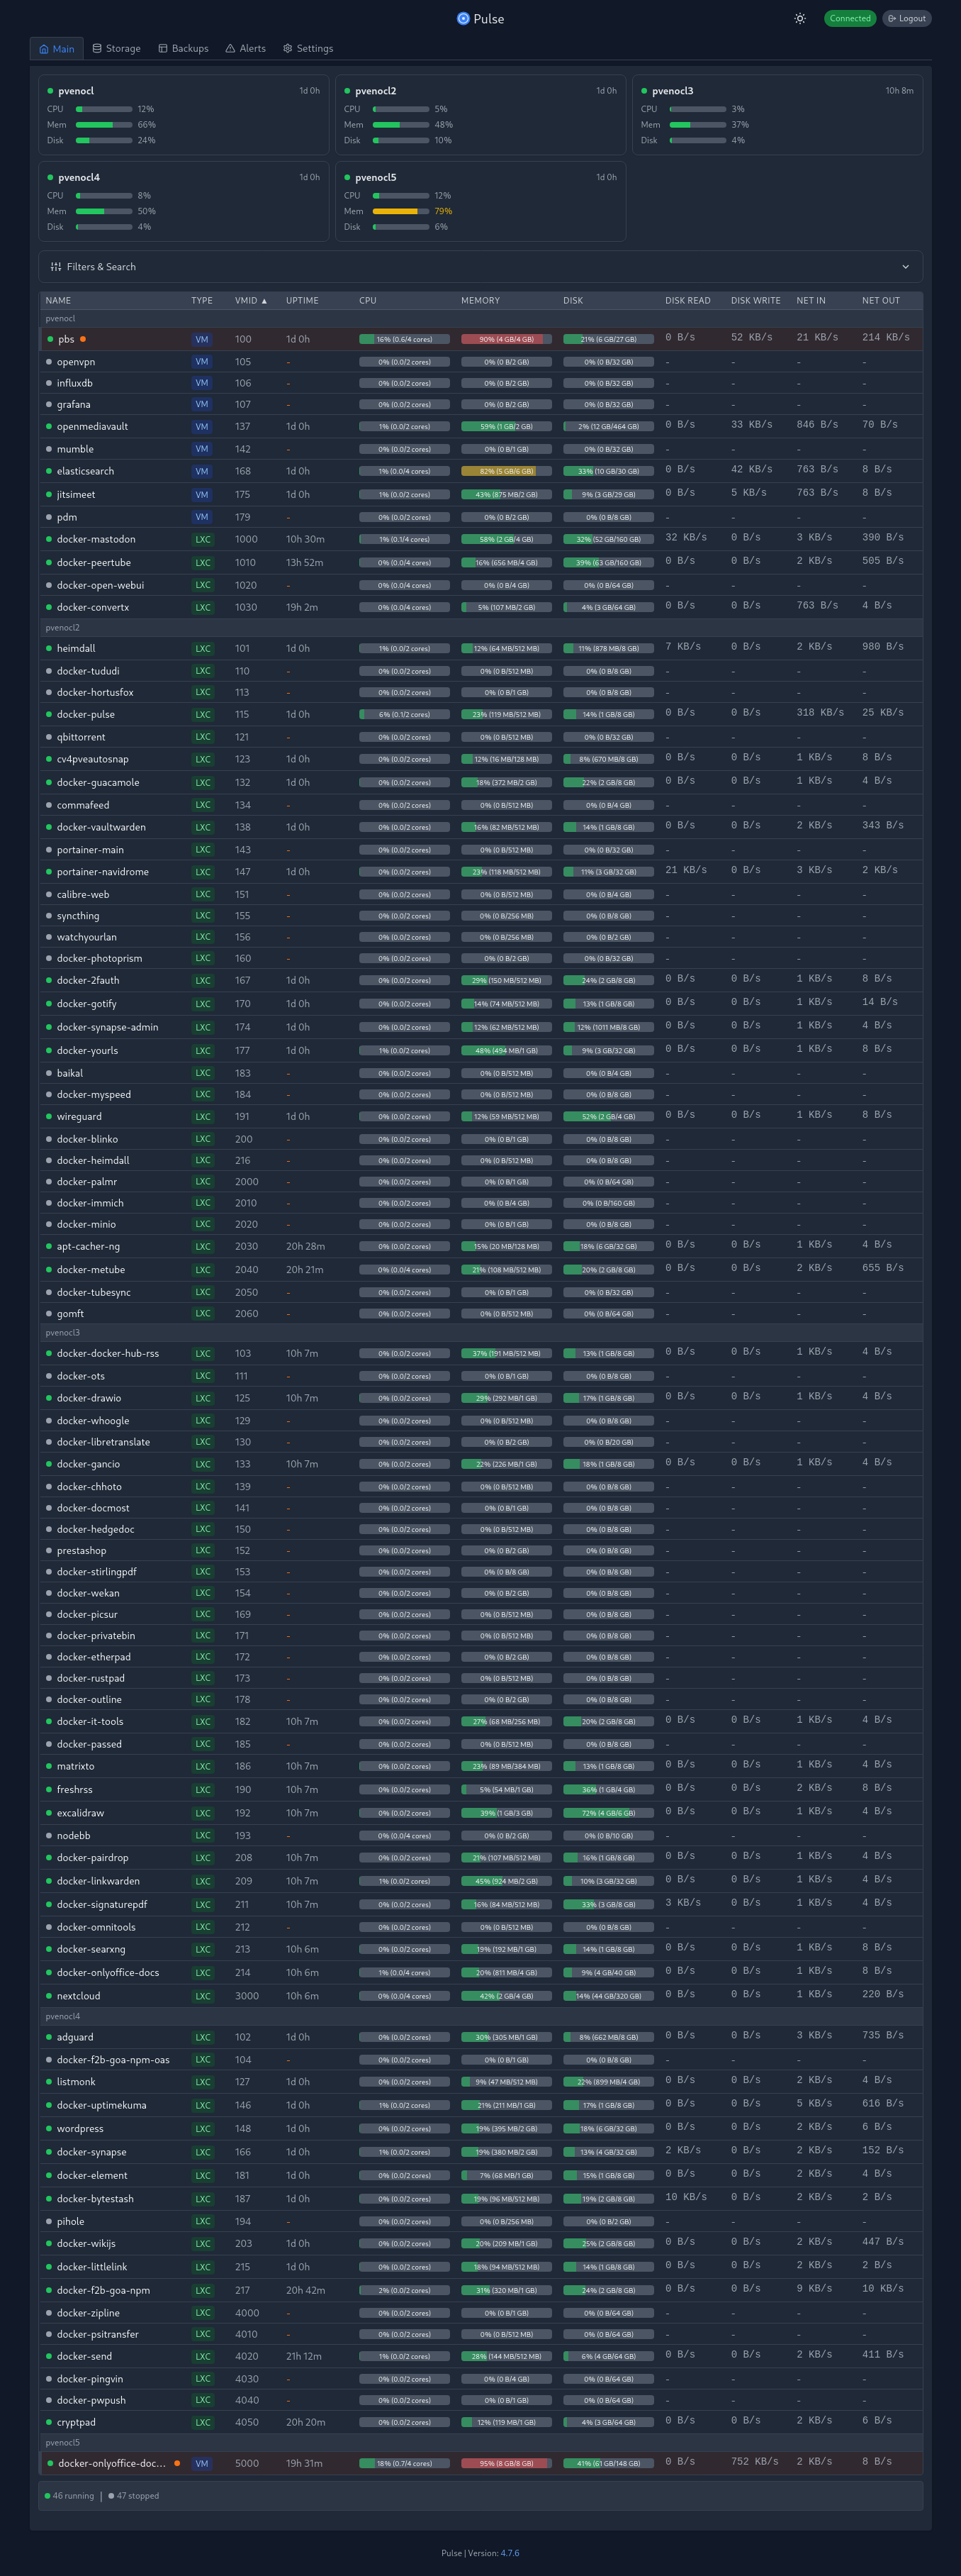Open the version 4.7.6 link

tap(510, 2553)
